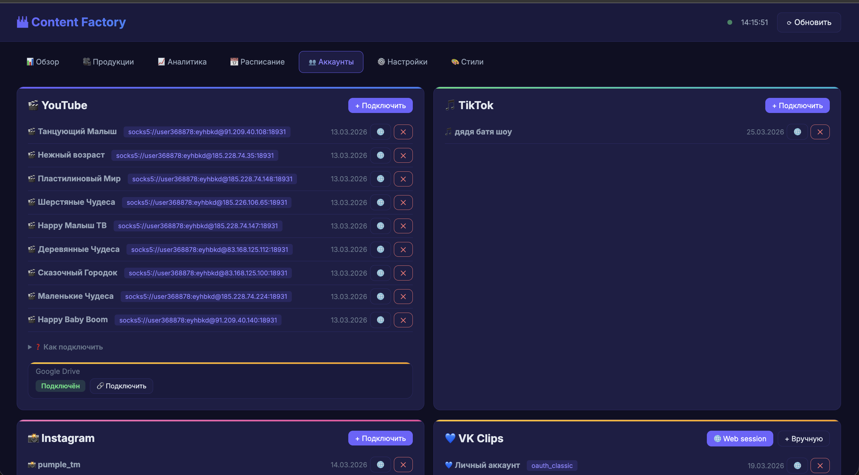Screen dimensions: 859x475
Task: Click the globe icon for Танцующий Малыш
Action: coord(380,132)
